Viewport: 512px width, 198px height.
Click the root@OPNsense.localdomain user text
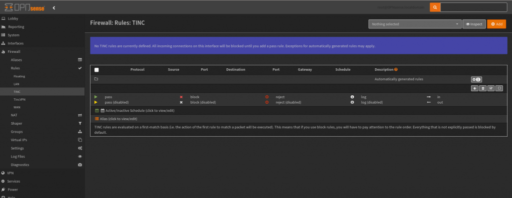[400, 7]
